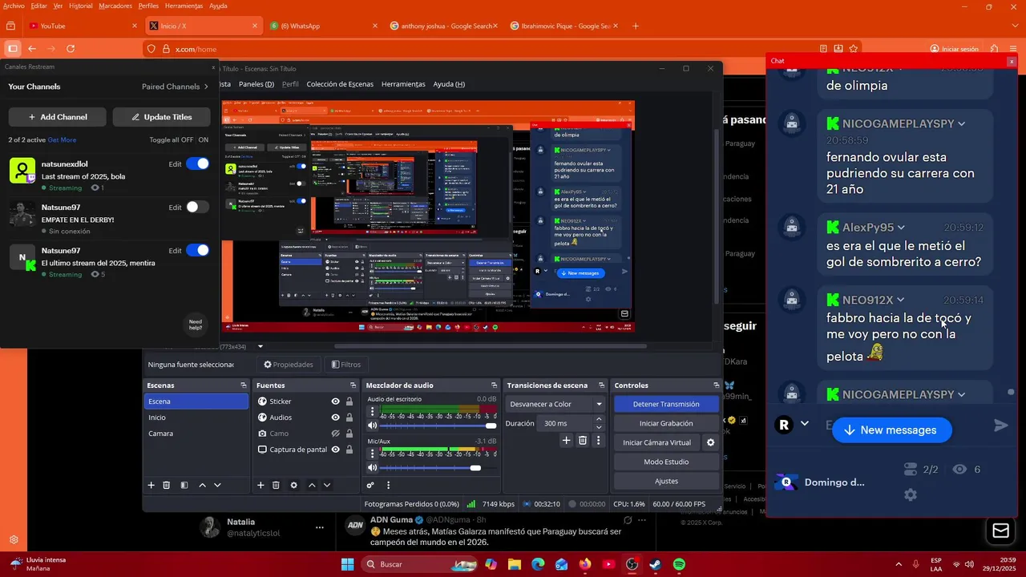Viewport: 1026px width, 577px height.
Task: Click Modo Estudio button
Action: point(666,462)
